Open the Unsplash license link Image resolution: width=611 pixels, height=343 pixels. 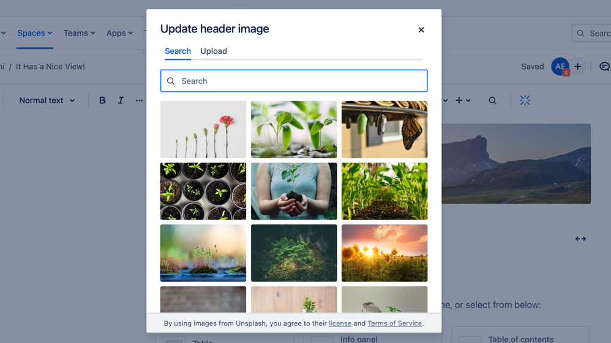coord(340,323)
